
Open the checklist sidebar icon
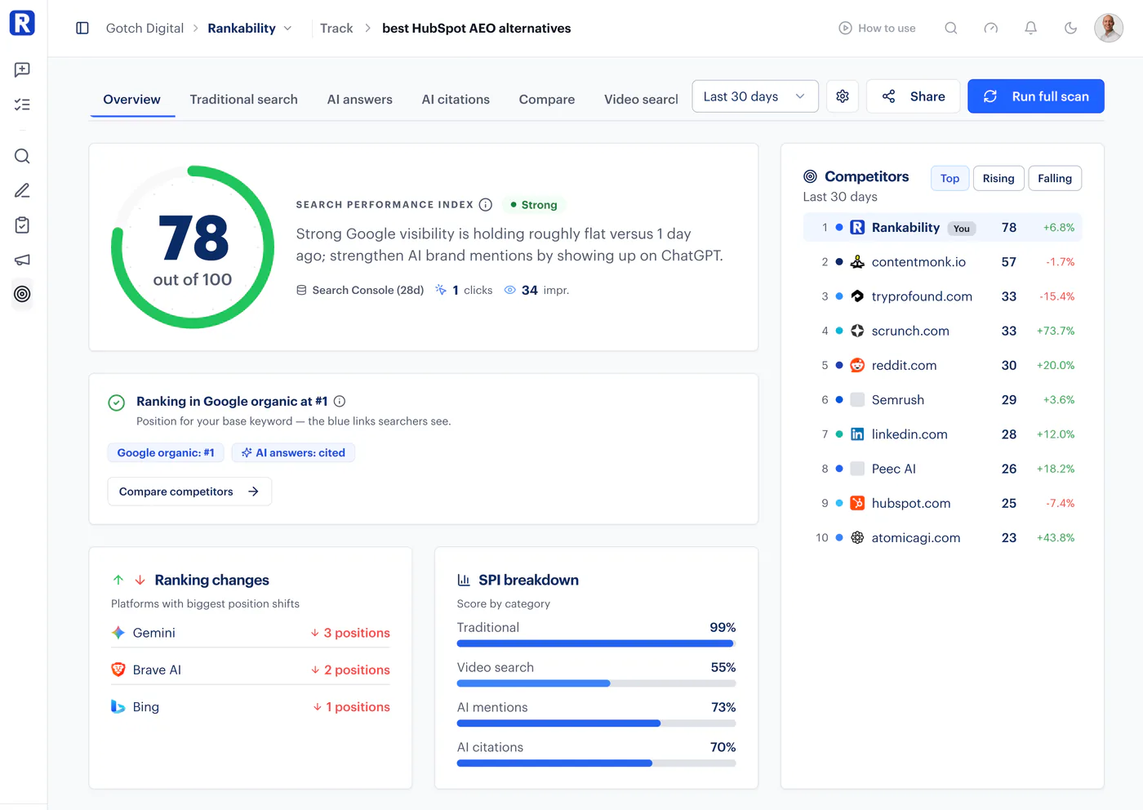click(x=22, y=105)
